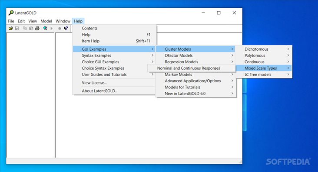This screenshot has width=318, height=172.
Task: Click the Print toolbar icon
Action: (37, 29)
